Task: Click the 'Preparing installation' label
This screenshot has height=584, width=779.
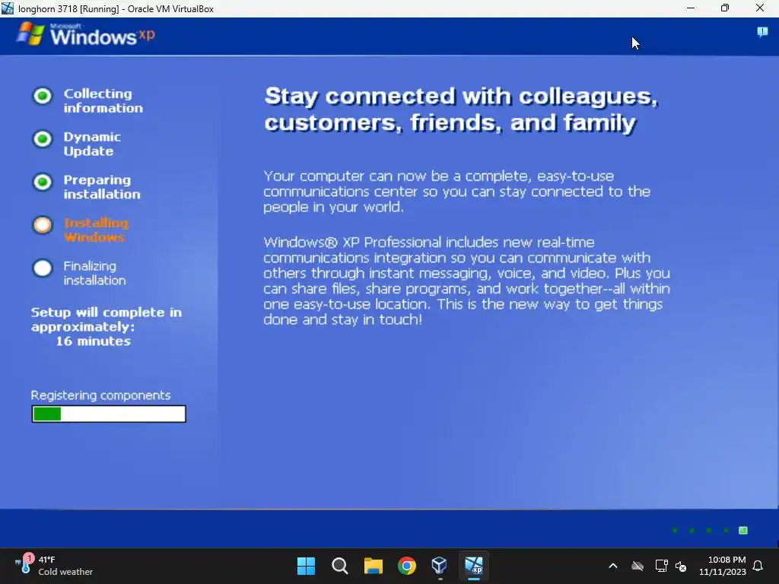Action: pyautogui.click(x=102, y=187)
